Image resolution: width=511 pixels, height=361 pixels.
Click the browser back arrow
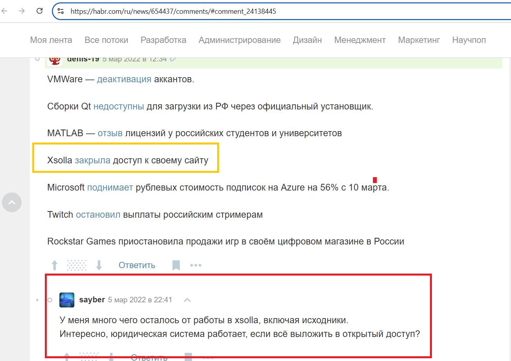click(4, 11)
